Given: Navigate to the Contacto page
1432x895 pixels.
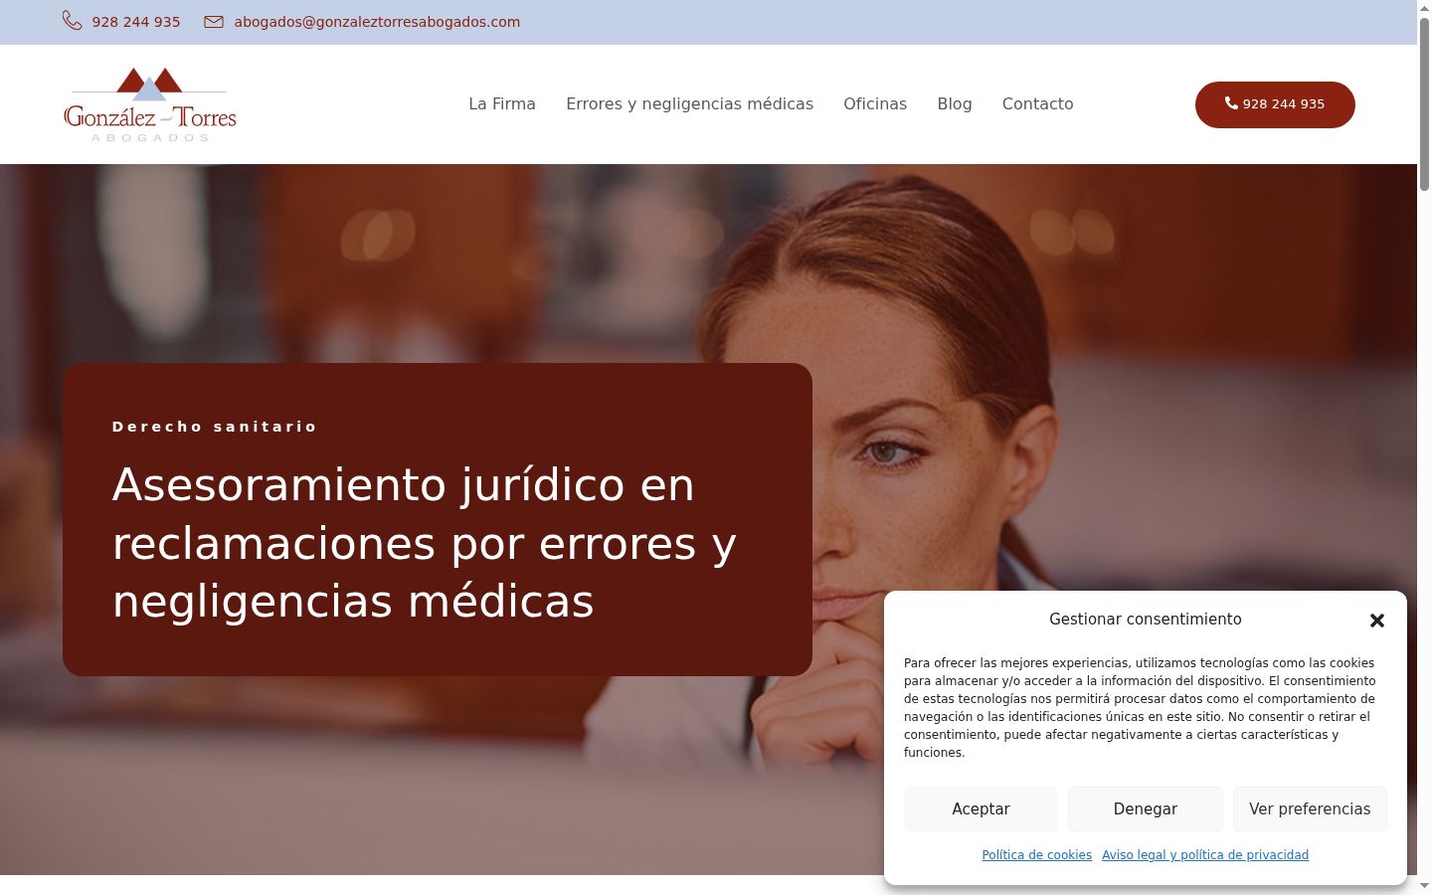Looking at the screenshot, I should coord(1037,103).
